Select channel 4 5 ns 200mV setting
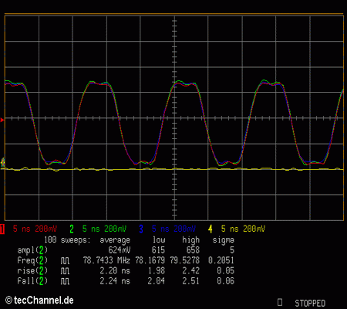Viewport: 347px width, 309px height. click(x=243, y=229)
